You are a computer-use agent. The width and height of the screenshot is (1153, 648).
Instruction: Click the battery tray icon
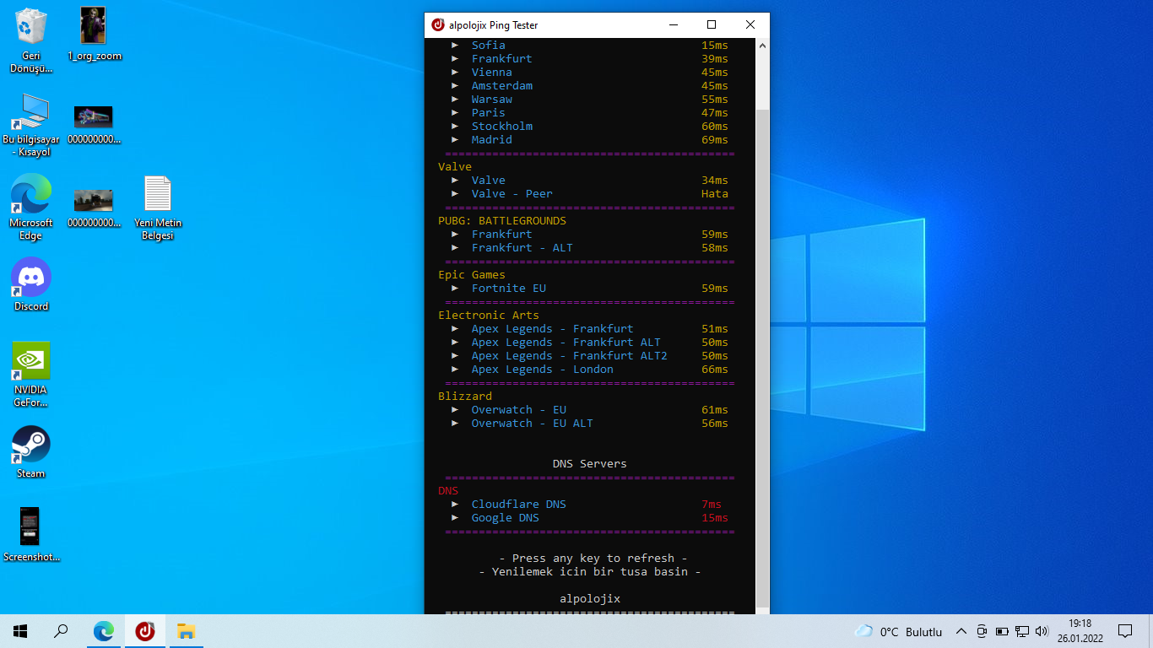tap(1002, 631)
